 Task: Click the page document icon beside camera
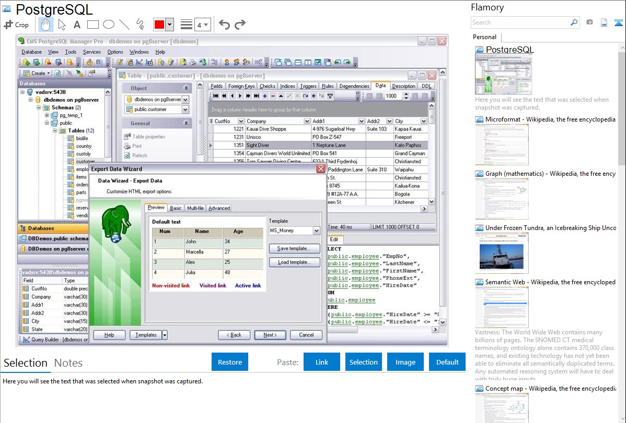(604, 22)
